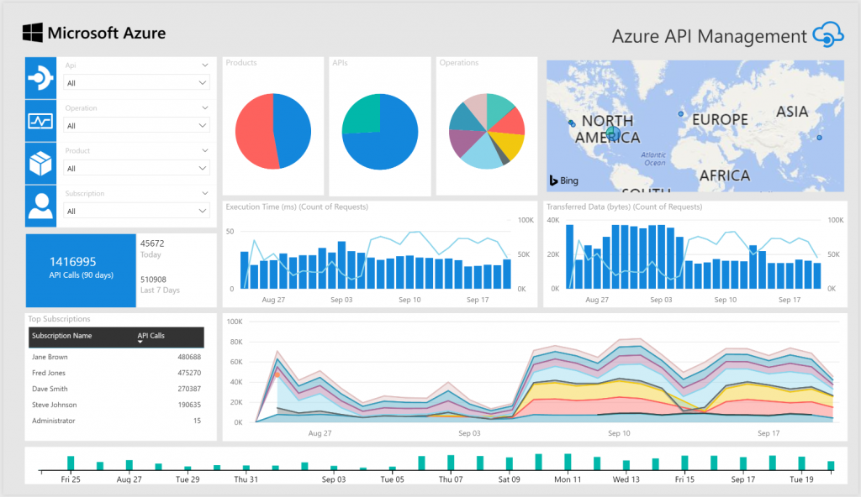
Task: Click the 480688 API calls value
Action: (189, 357)
